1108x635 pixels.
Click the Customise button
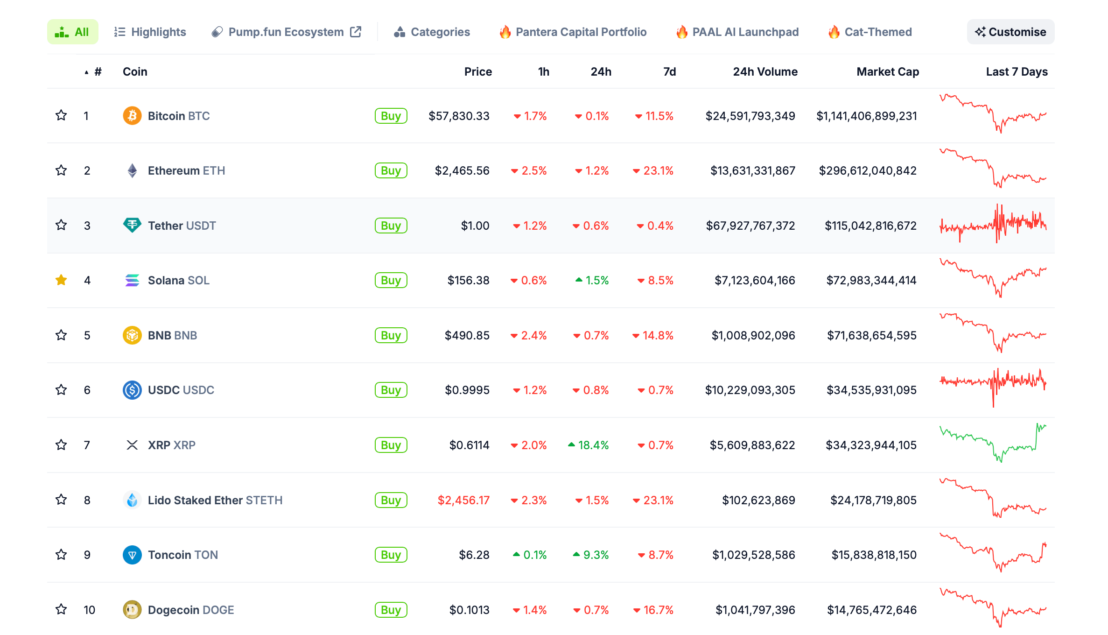pyautogui.click(x=1010, y=32)
